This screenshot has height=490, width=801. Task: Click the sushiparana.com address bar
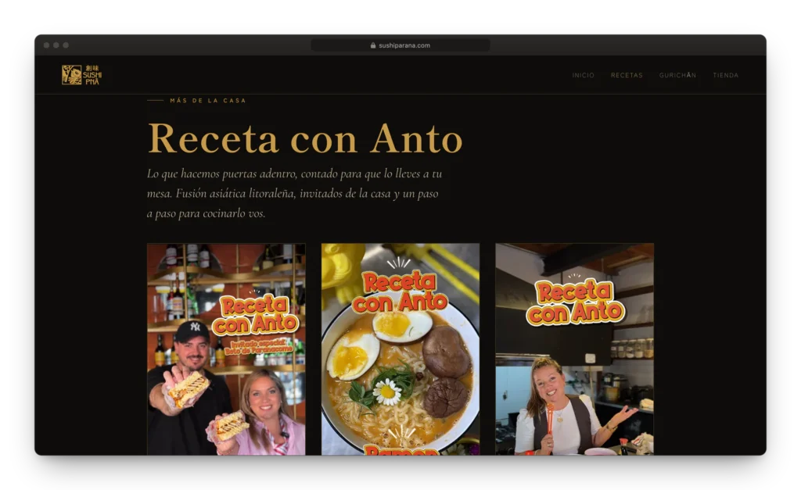tap(400, 45)
